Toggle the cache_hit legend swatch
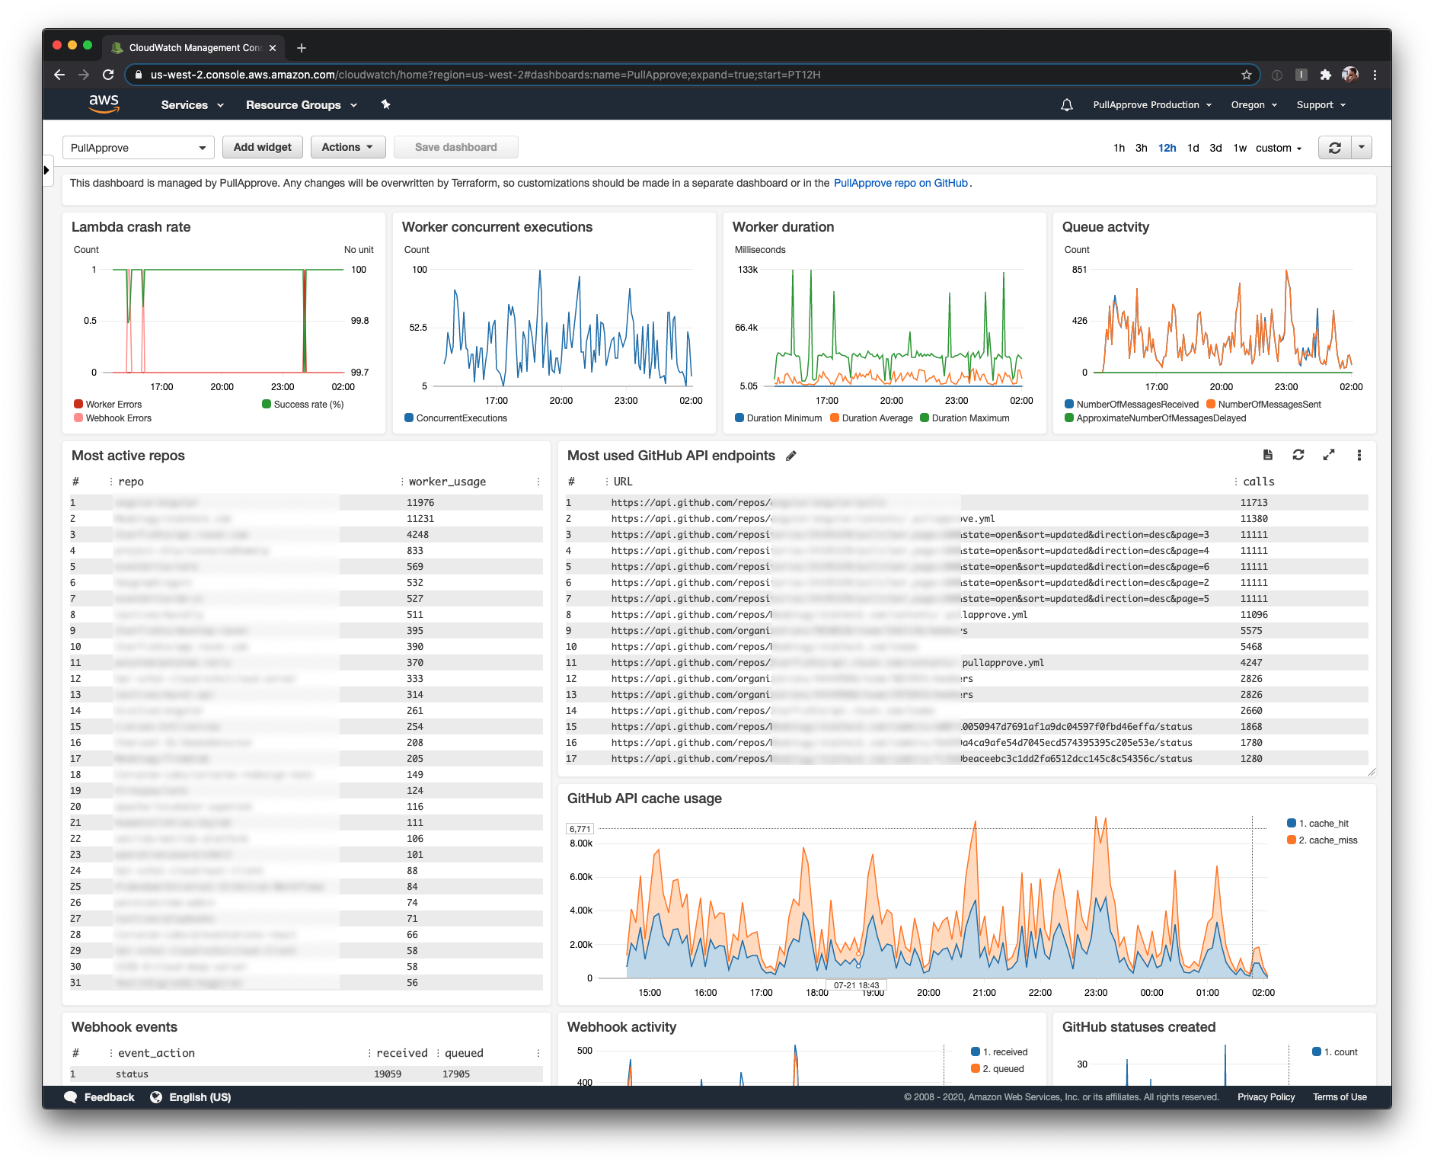Screen dimensions: 1434x1165 tap(1292, 823)
